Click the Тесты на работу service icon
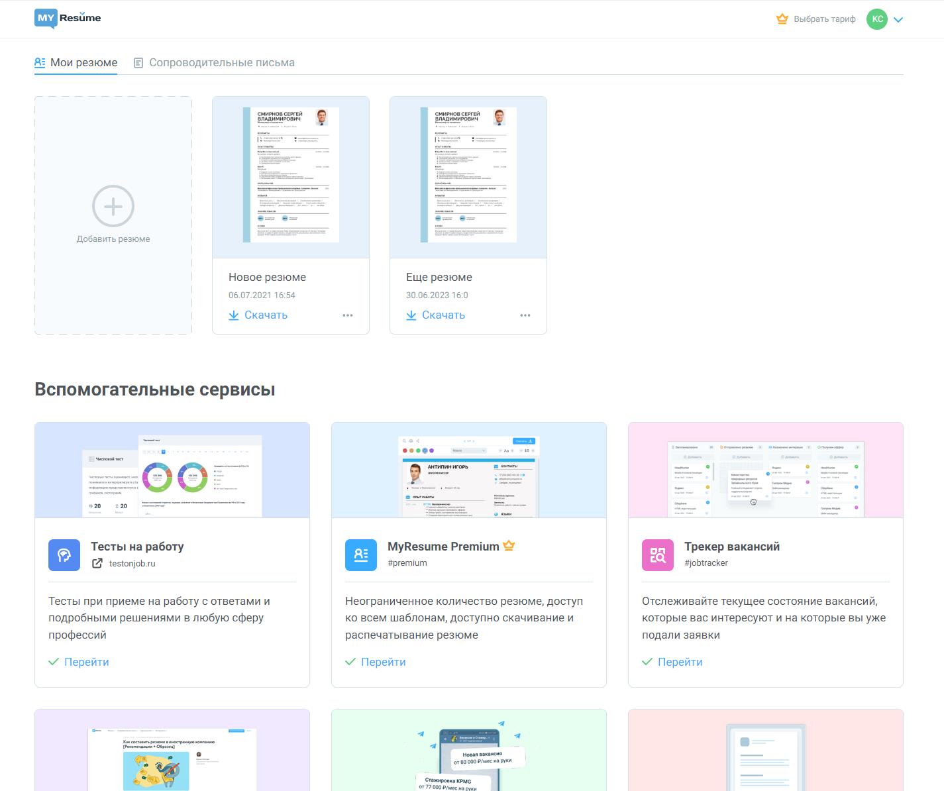 coord(64,555)
